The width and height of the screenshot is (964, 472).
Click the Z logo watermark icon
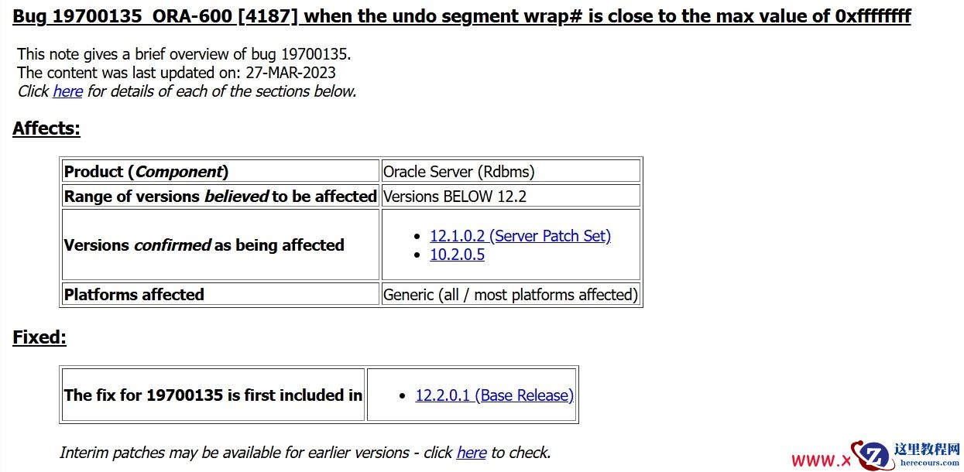pyautogui.click(x=873, y=455)
